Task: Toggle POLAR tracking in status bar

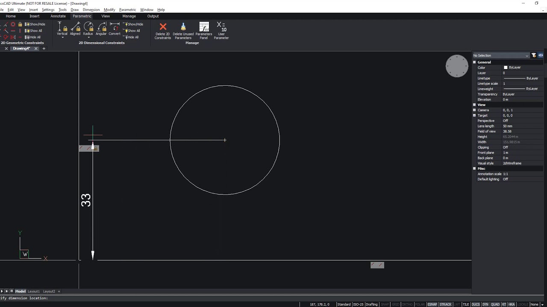Action: [x=420, y=304]
